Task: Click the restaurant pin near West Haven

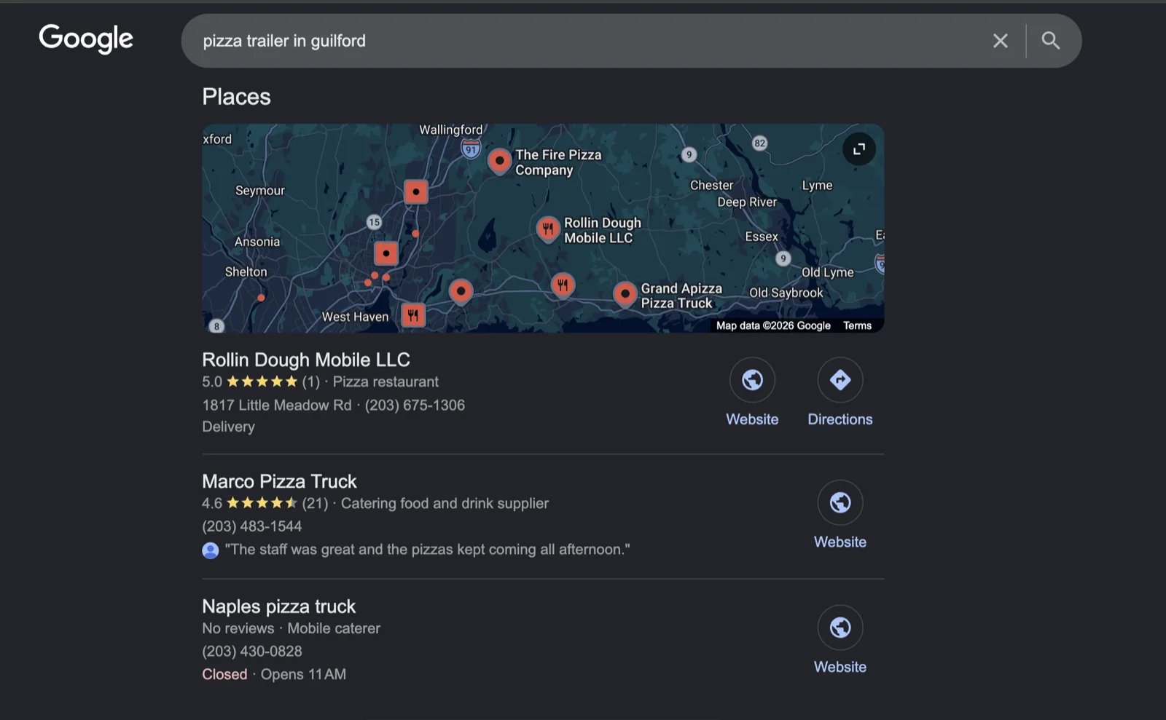Action: [x=413, y=315]
